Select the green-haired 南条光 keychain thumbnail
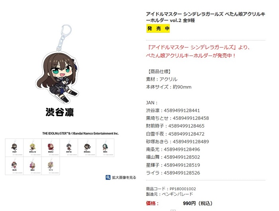The width and height of the screenshot is (279, 211). (x=105, y=148)
